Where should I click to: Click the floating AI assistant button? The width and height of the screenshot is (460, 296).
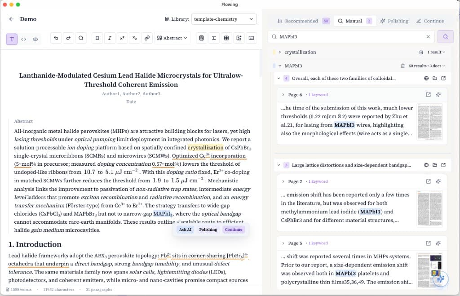440,278
